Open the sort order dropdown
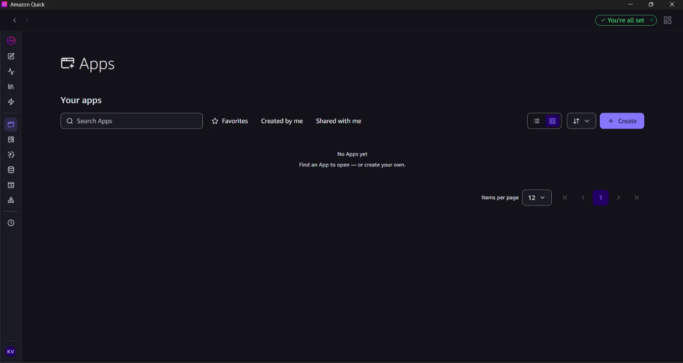 pos(582,121)
